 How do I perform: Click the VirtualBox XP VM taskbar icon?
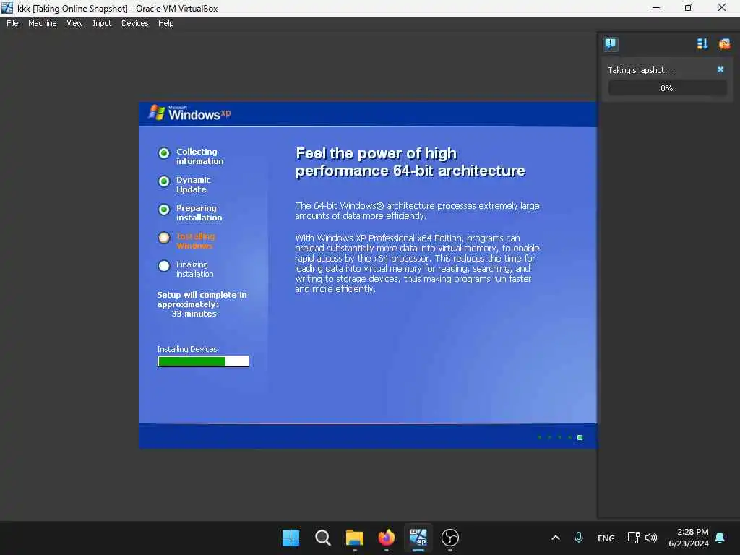pyautogui.click(x=418, y=538)
